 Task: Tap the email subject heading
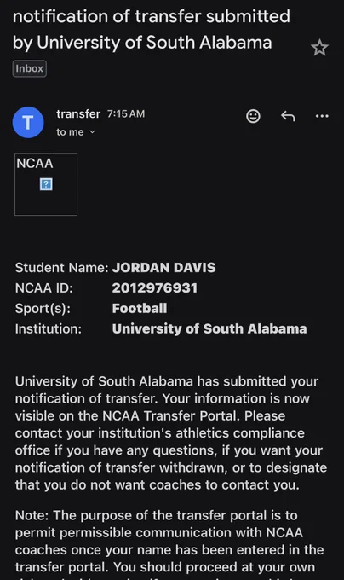point(152,30)
